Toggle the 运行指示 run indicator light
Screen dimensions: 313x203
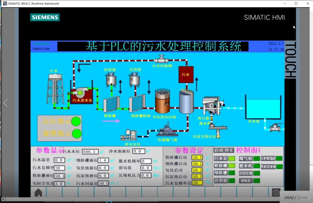[76, 121]
